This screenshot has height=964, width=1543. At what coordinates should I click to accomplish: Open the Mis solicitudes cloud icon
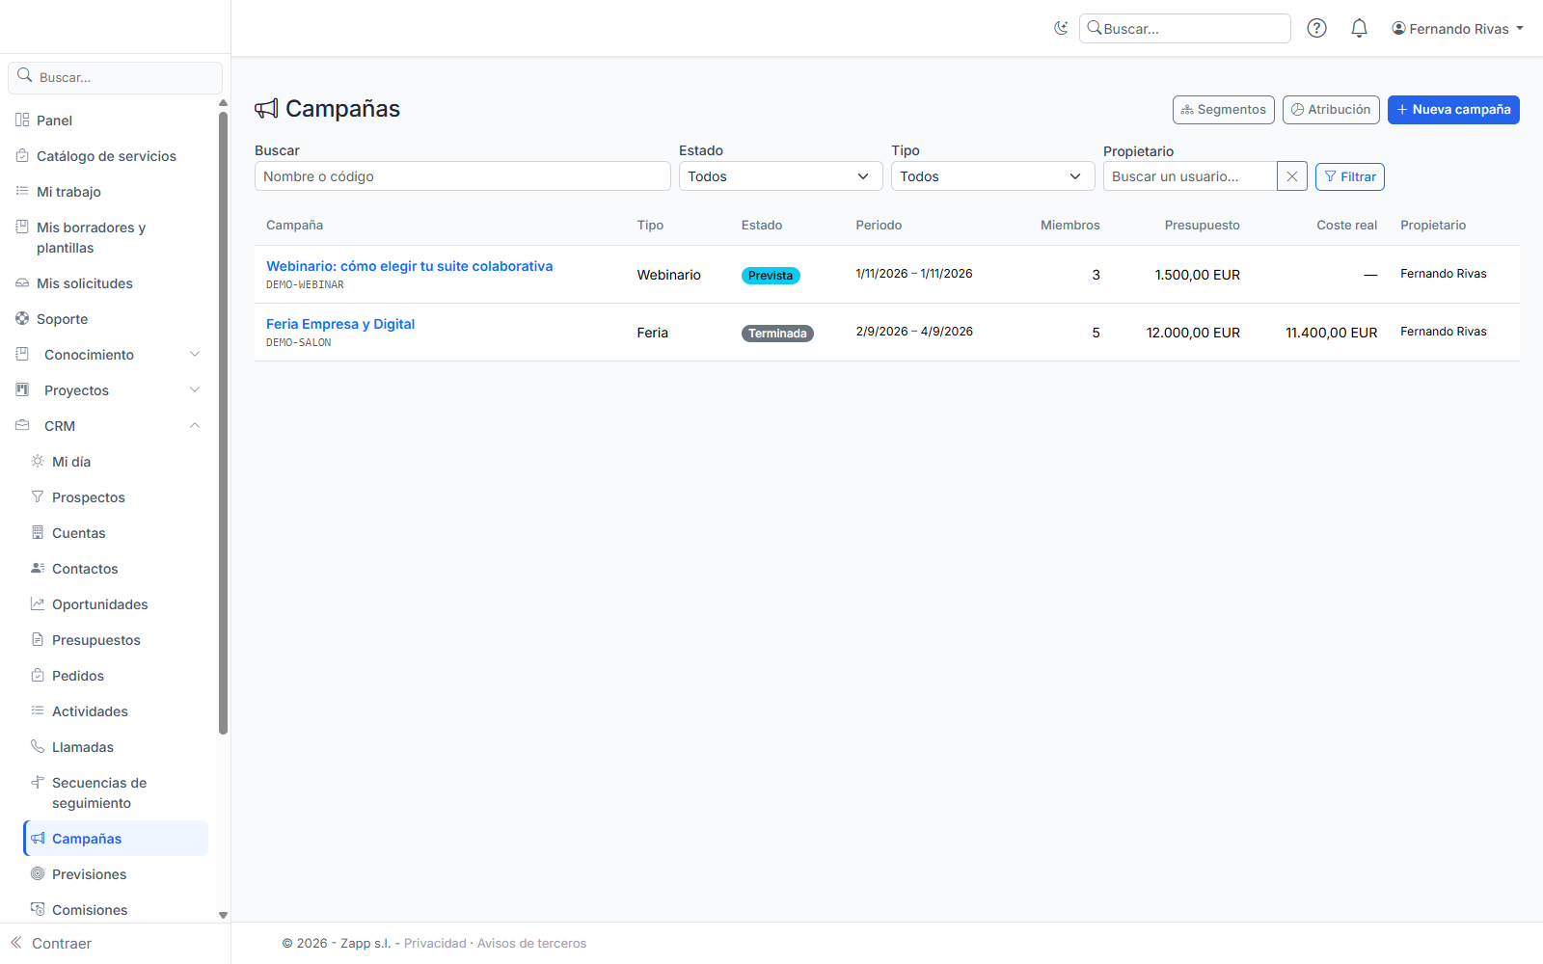pos(22,283)
